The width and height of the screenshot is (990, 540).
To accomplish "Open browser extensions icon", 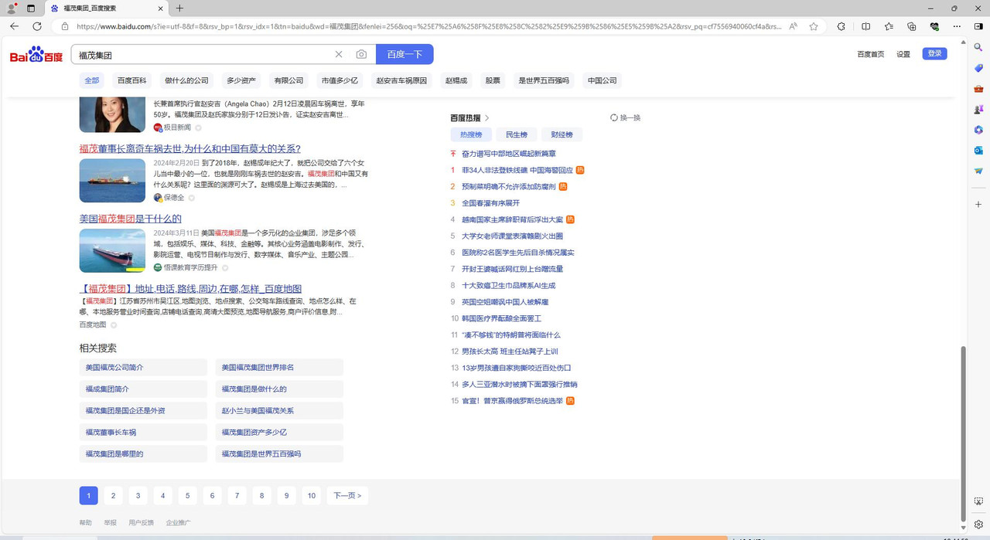I will pyautogui.click(x=841, y=26).
